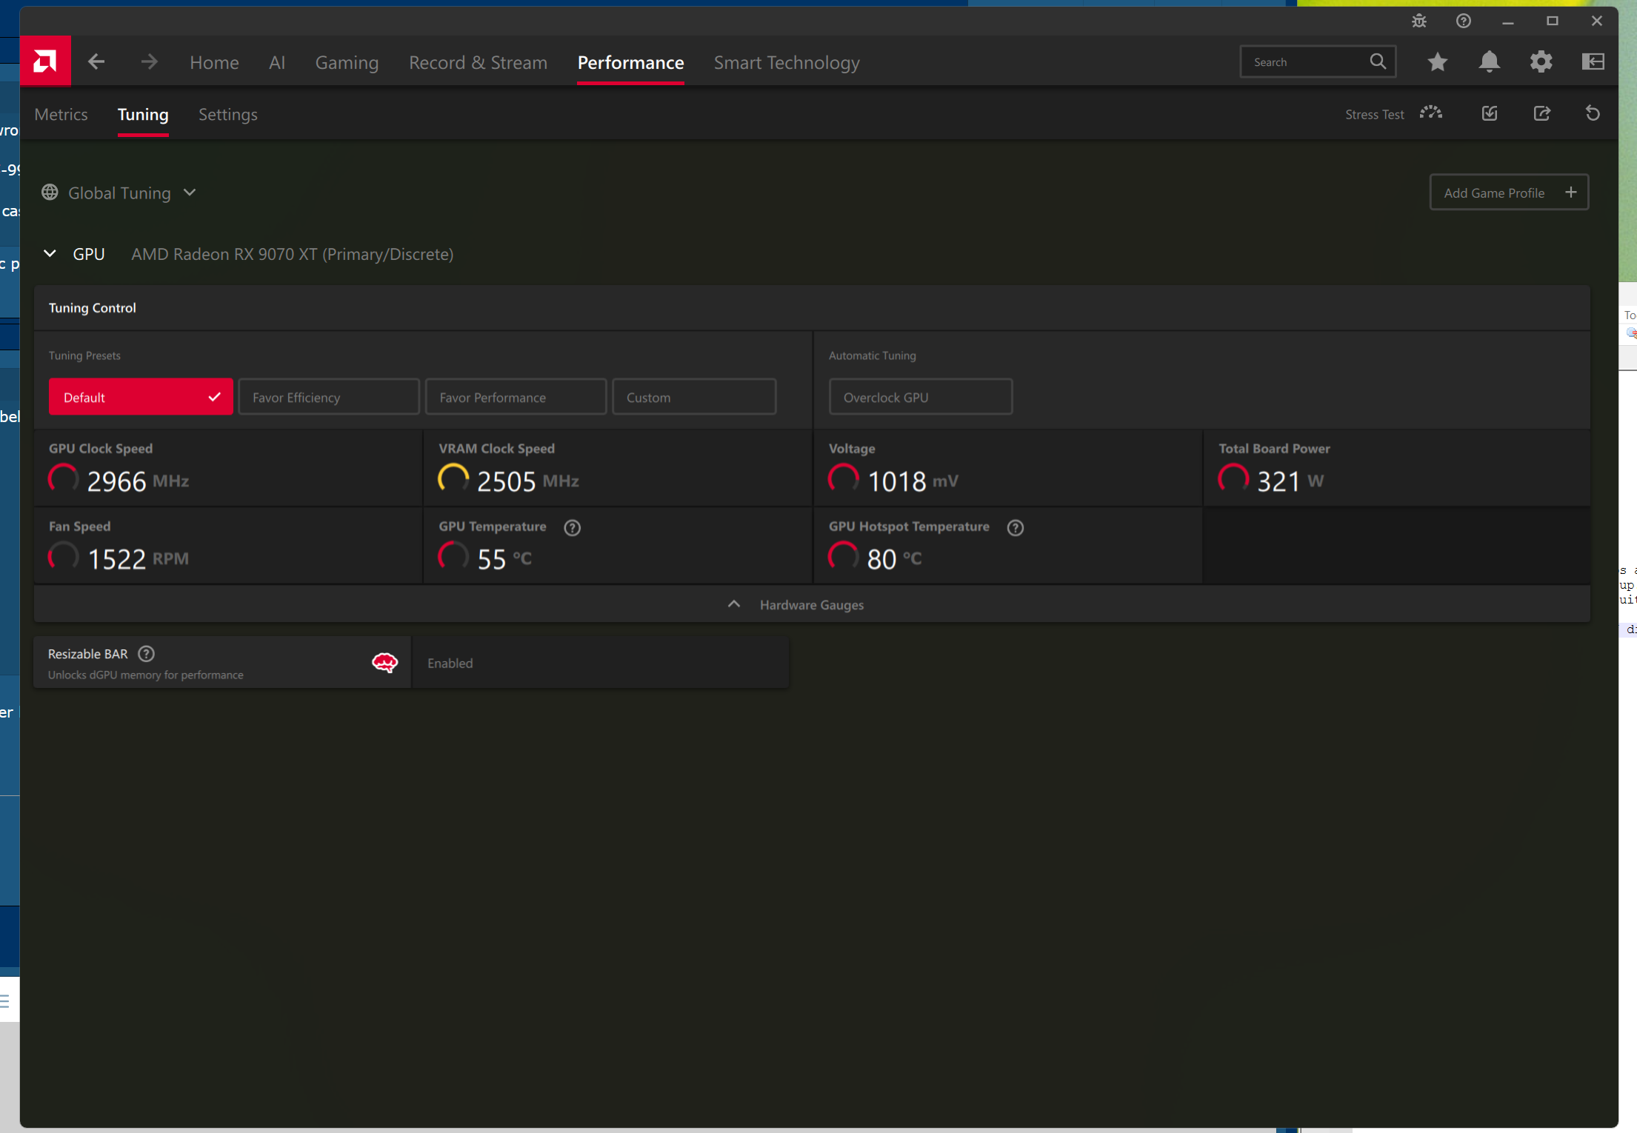Click the import tuning profile icon

[1490, 113]
